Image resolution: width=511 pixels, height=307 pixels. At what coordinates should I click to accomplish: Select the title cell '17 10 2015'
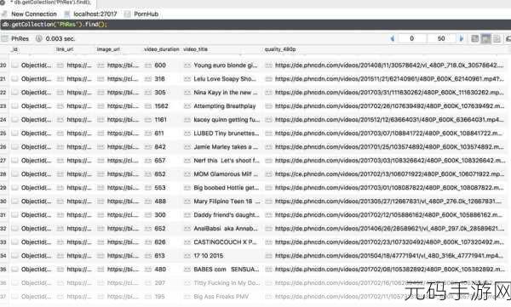click(x=209, y=256)
